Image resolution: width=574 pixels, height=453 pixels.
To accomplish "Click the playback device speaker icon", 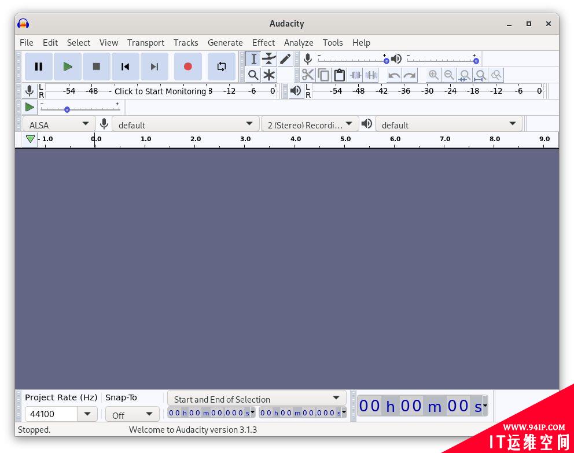I will pos(366,124).
